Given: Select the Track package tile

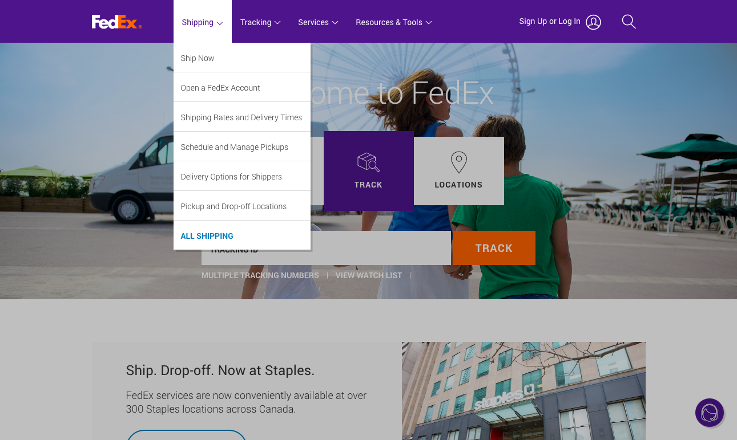Looking at the screenshot, I should tap(369, 171).
